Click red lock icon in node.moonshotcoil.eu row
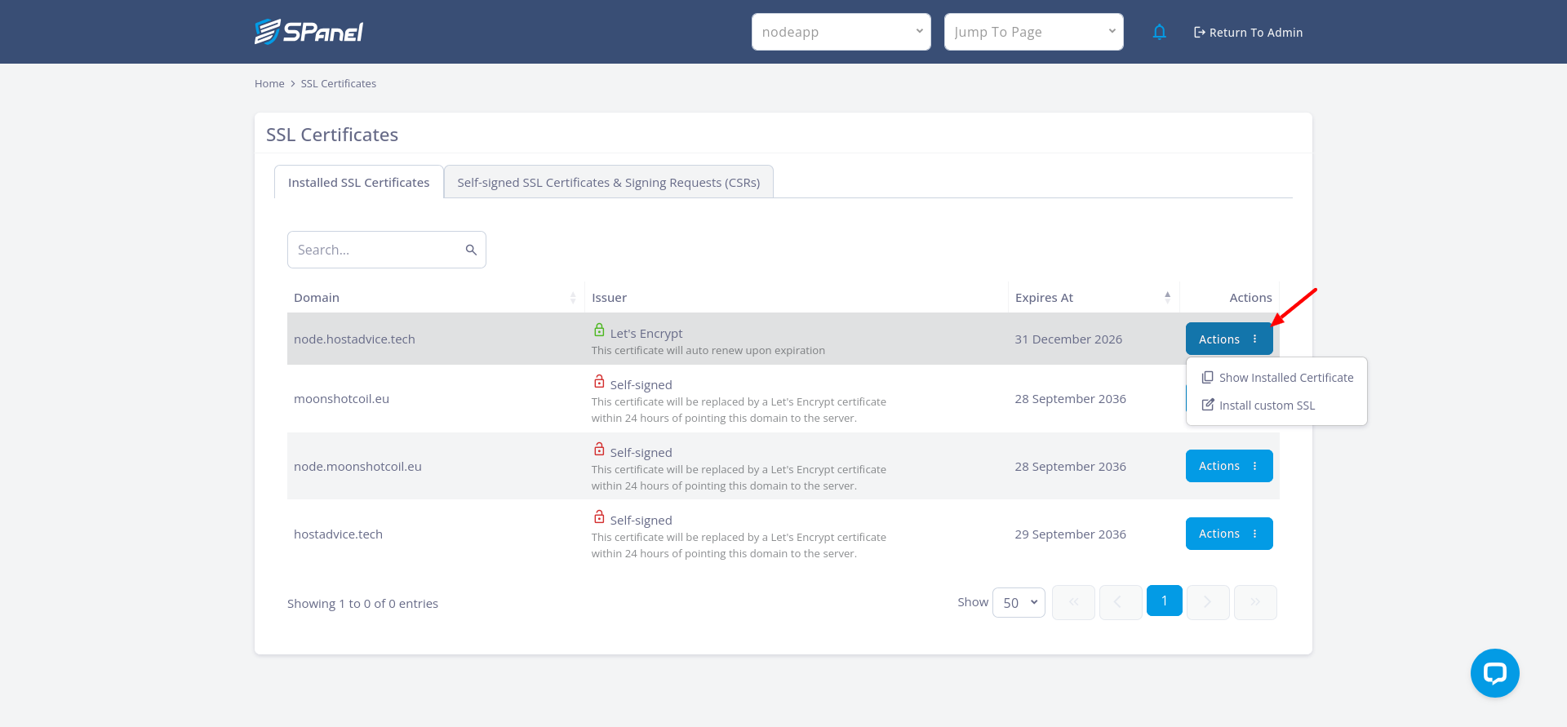Image resolution: width=1567 pixels, height=727 pixels. coord(599,450)
